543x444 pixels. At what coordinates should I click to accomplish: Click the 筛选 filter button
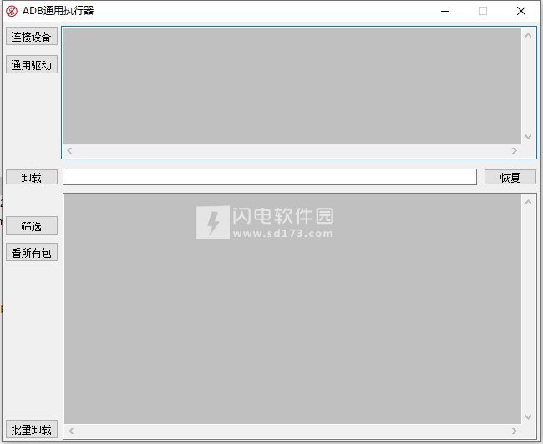click(32, 225)
